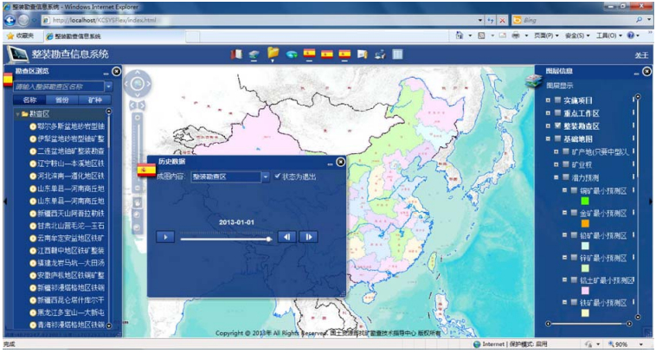This screenshot has width=656, height=353.
Task: Click the graduation cap icon in top toolbar
Action: [254, 55]
